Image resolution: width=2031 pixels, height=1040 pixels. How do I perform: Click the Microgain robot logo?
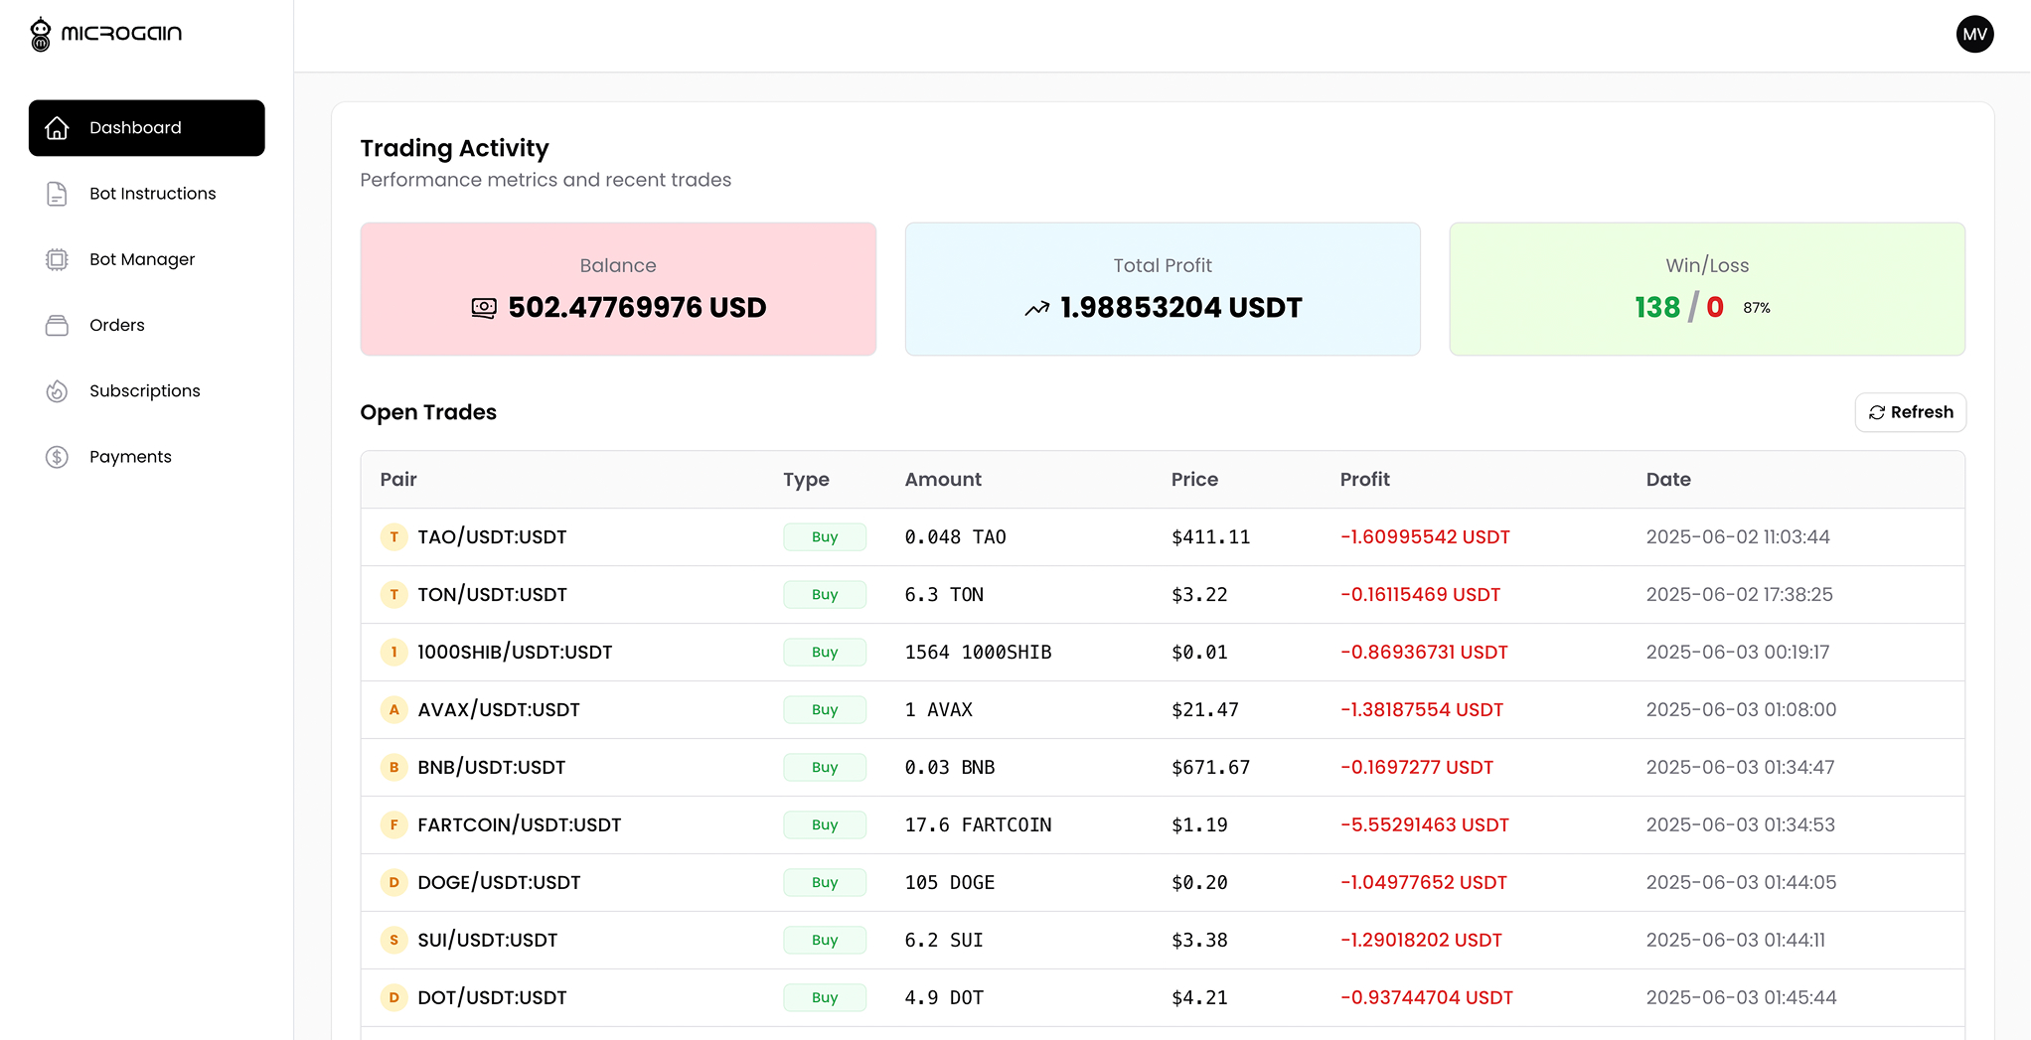pos(40,34)
